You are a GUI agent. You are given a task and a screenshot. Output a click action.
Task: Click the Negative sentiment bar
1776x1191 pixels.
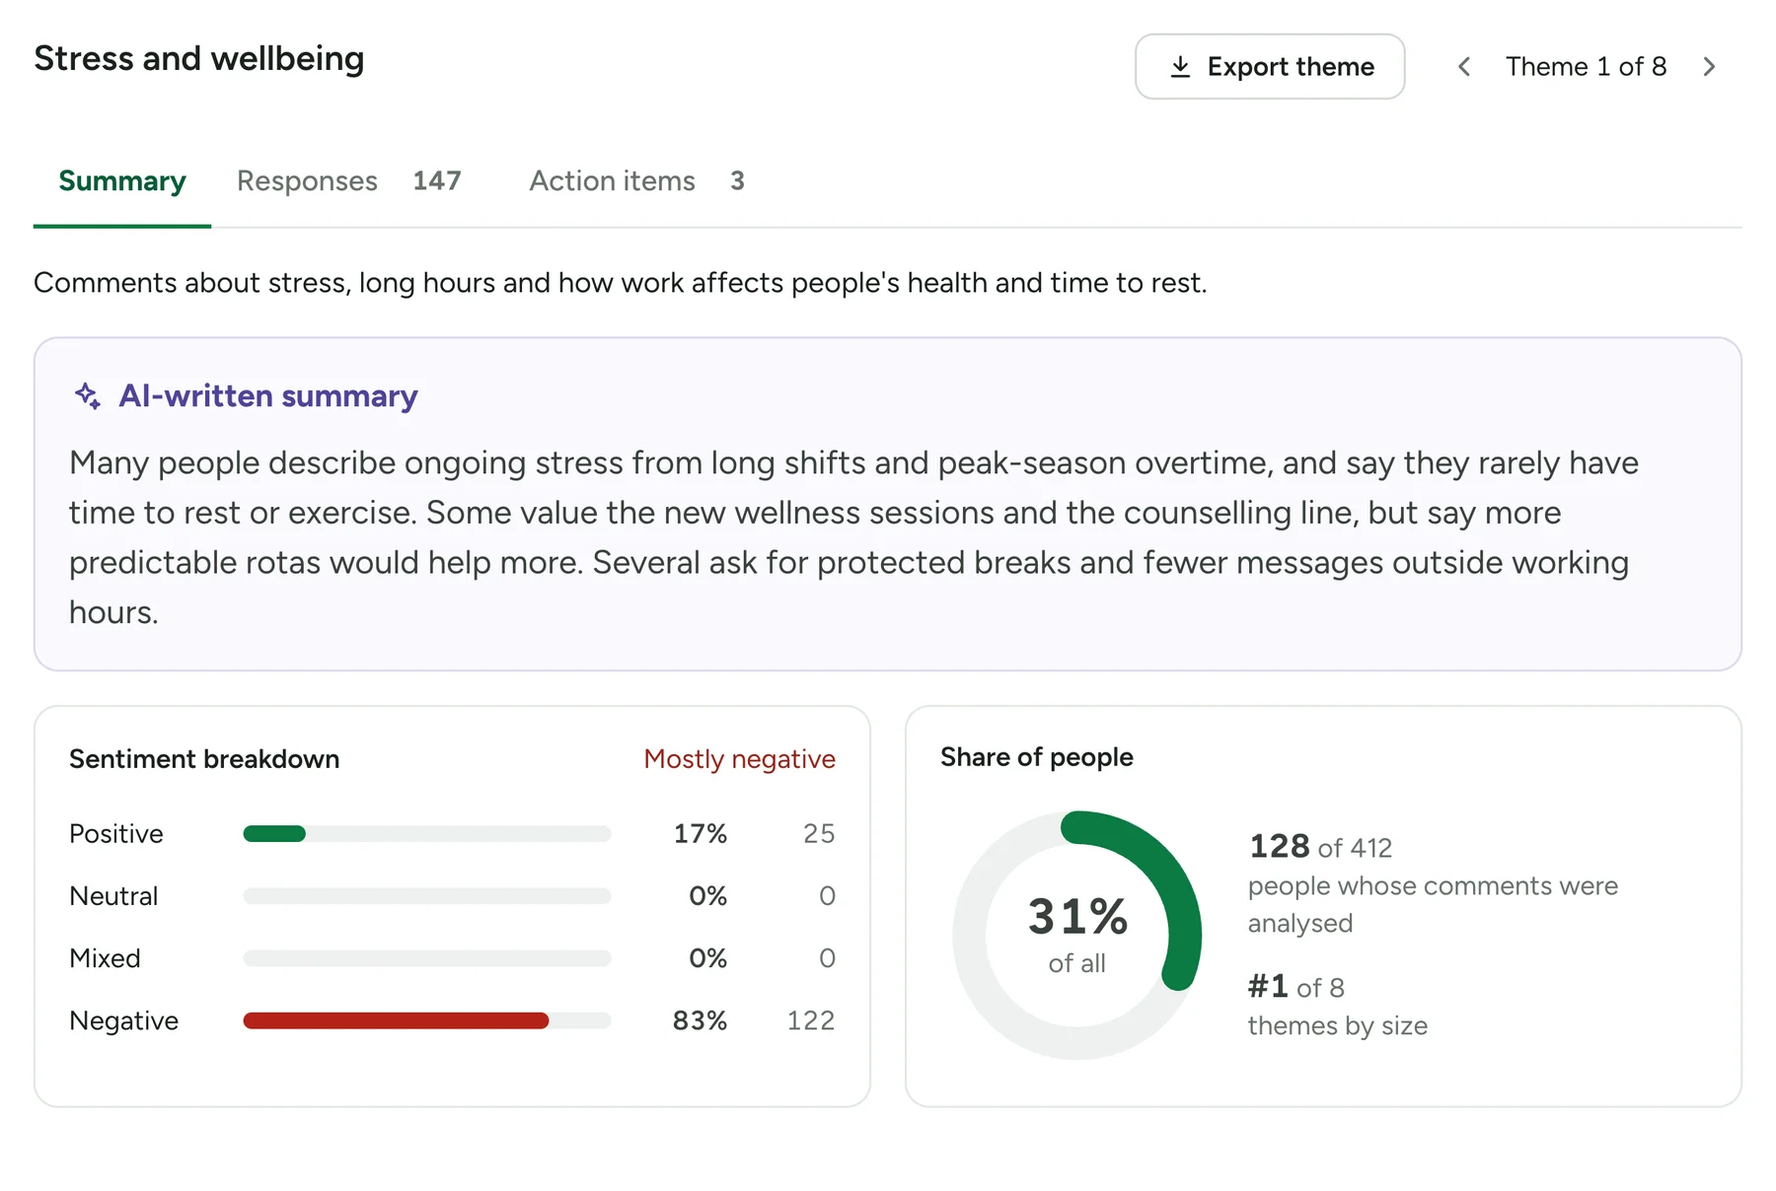(427, 1020)
